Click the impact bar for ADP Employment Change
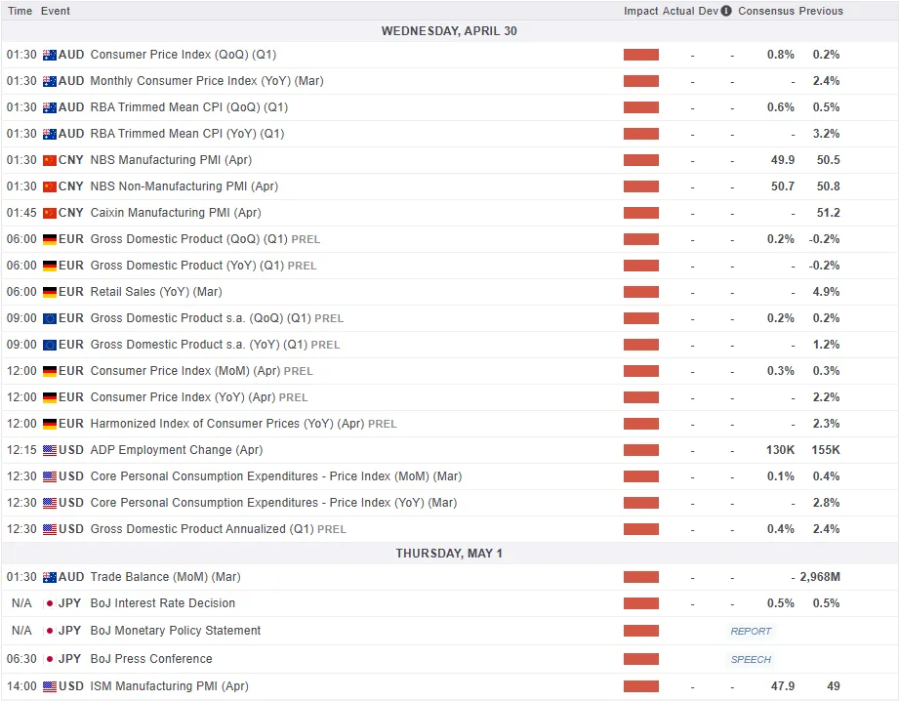The width and height of the screenshot is (899, 701). tap(641, 451)
